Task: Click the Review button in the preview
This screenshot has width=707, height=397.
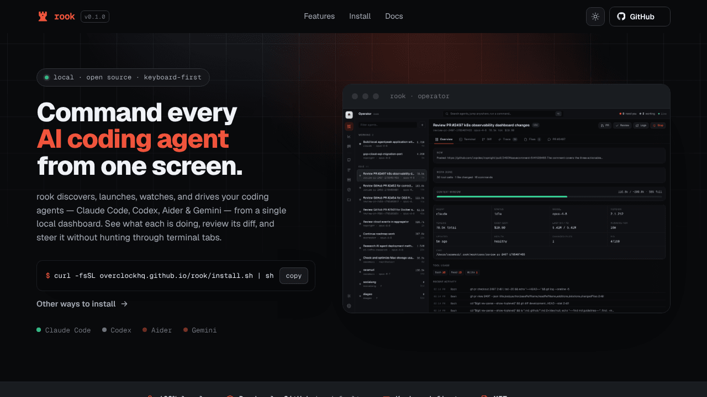Action: coord(622,126)
